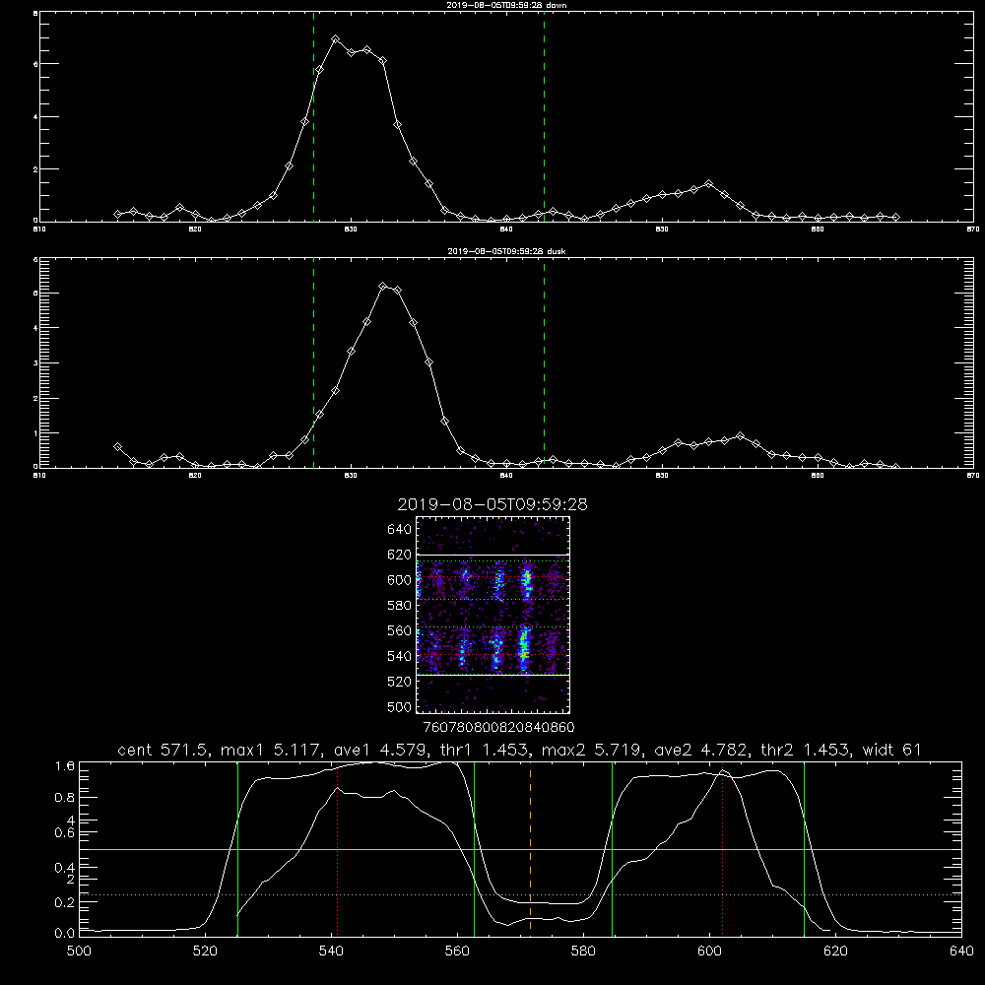This screenshot has width=985, height=985.
Task: Click the "580" label on bottom plot x-axis
Action: tap(583, 951)
